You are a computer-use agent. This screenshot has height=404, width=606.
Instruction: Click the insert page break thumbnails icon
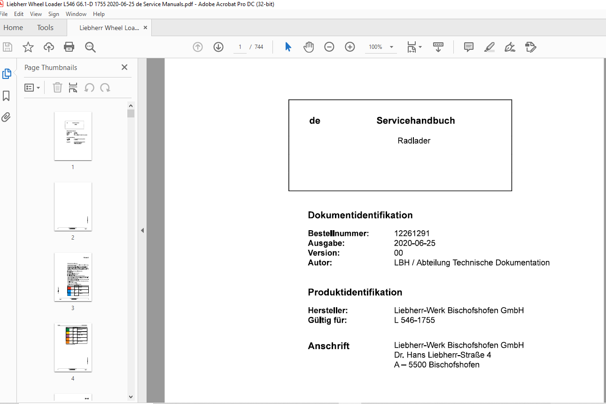(x=73, y=87)
